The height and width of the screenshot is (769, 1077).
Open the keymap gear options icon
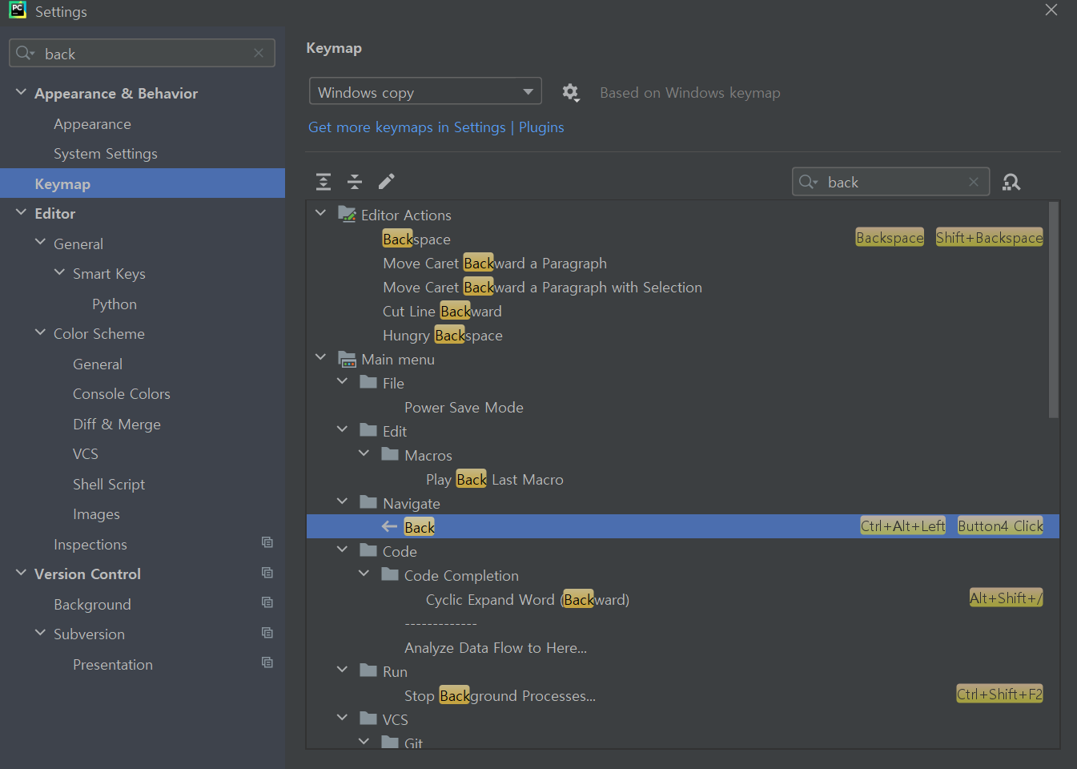coord(570,92)
